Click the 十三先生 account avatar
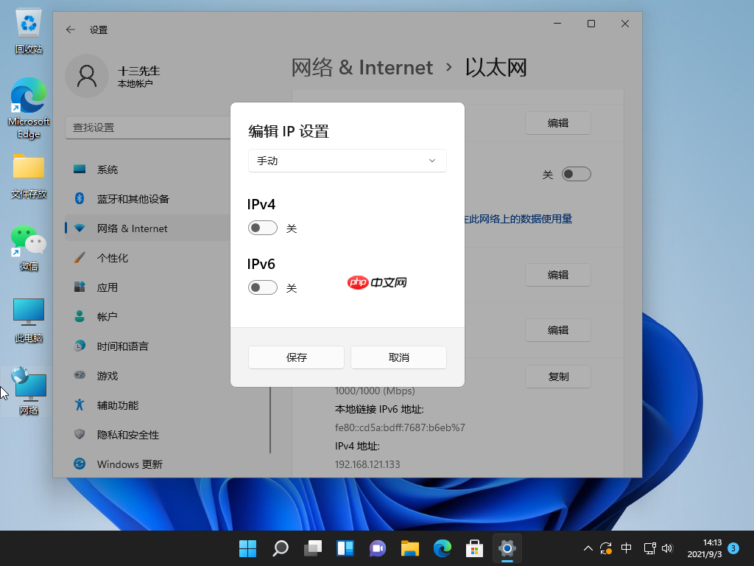 point(87,76)
